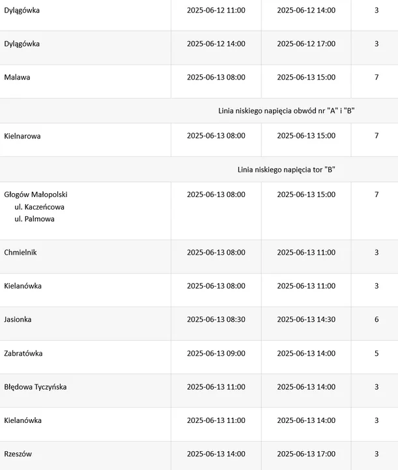The image size is (398, 470).
Task: Click the Błędowa Tyczyńska location name
Action: tap(35, 387)
